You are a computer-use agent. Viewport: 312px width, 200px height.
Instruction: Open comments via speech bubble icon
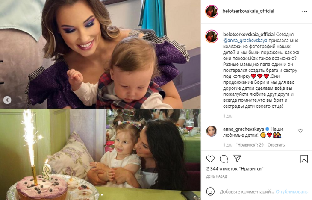click(x=224, y=159)
